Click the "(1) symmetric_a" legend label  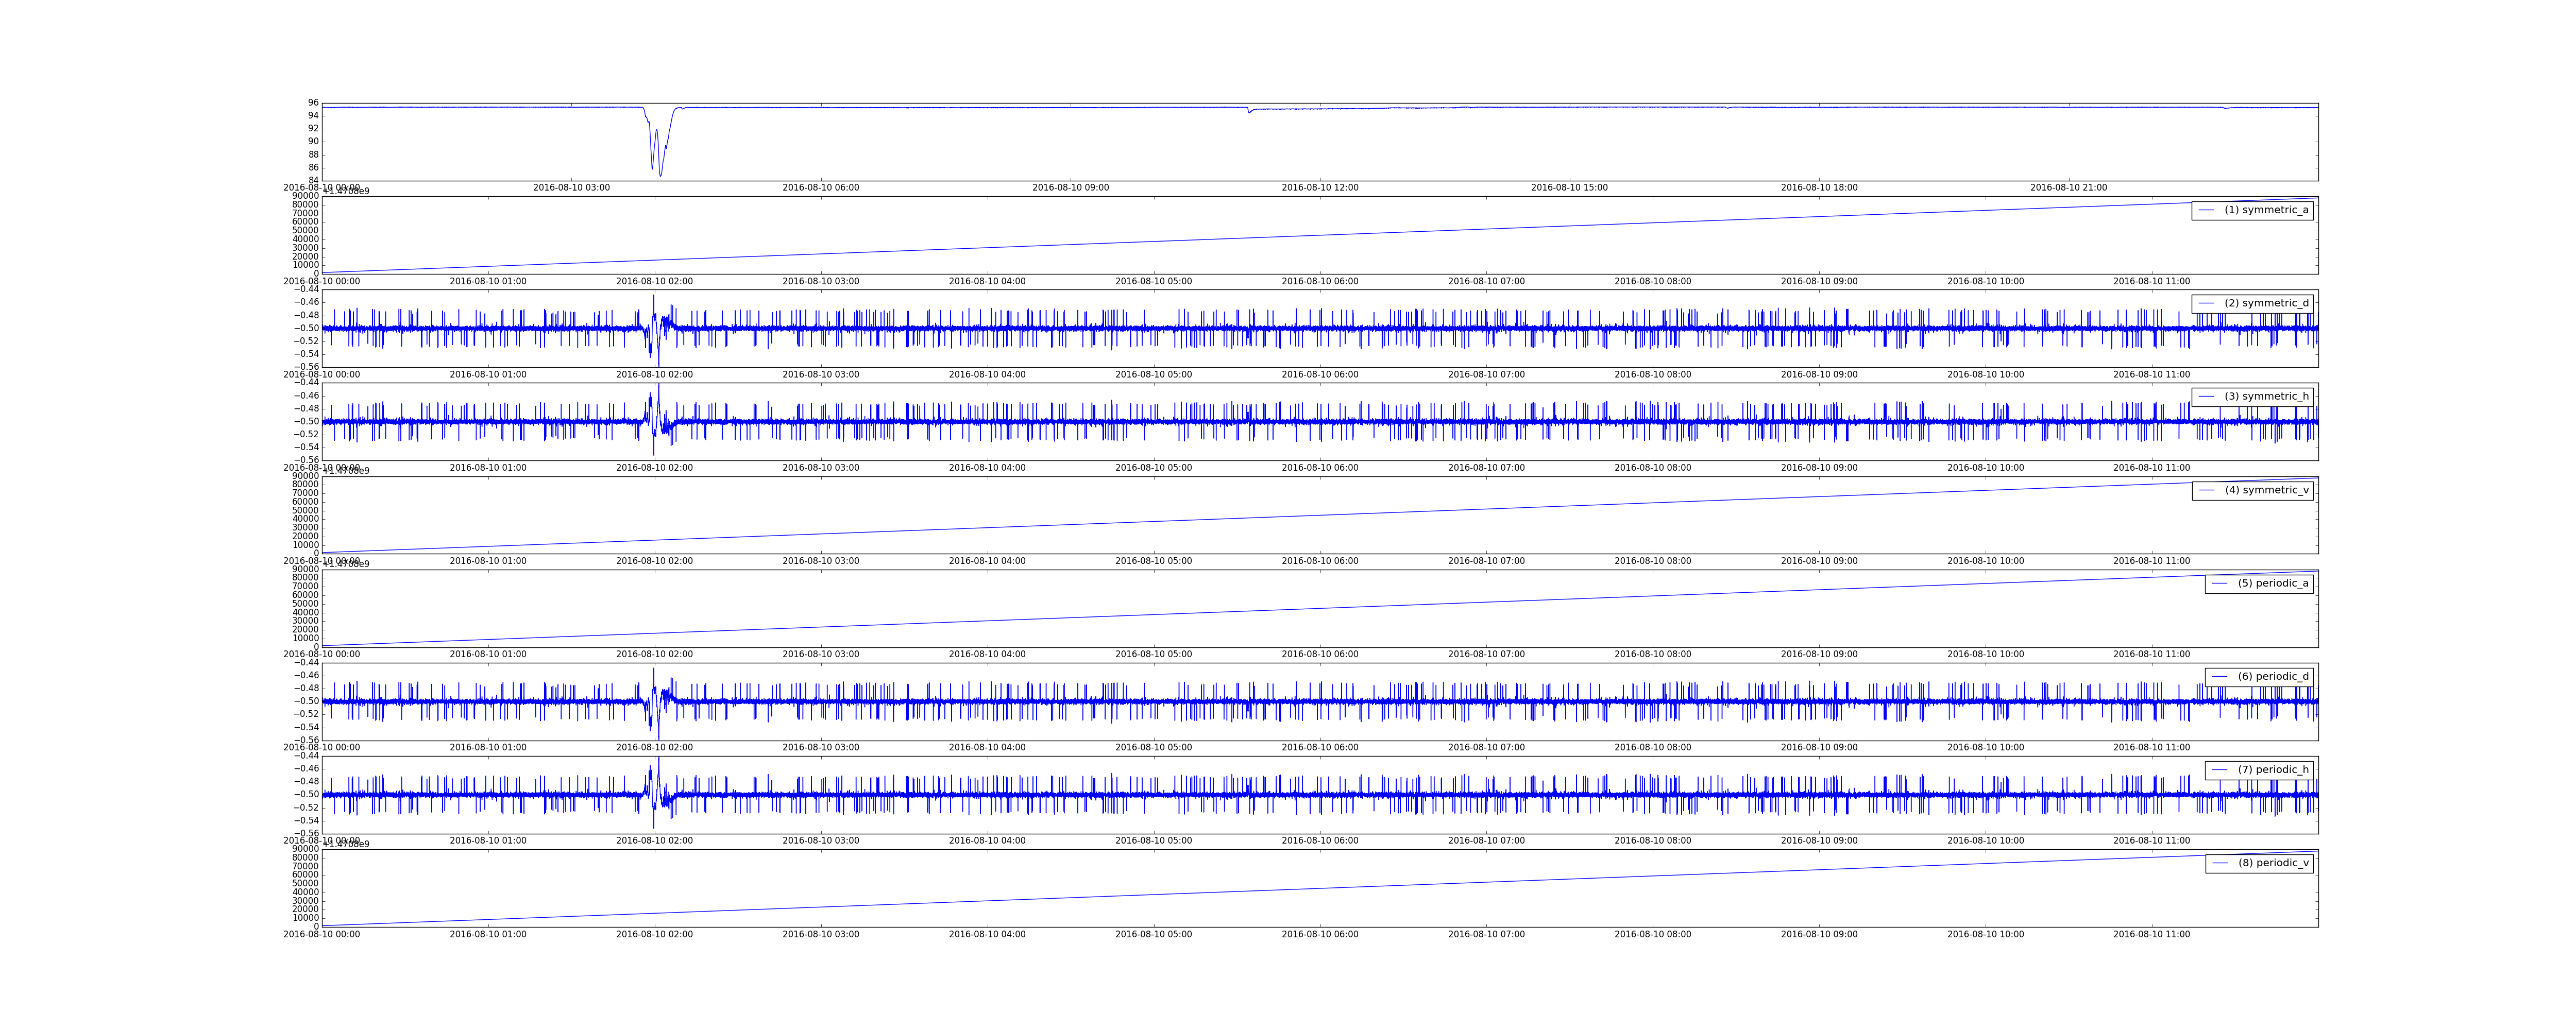pyautogui.click(x=2266, y=210)
